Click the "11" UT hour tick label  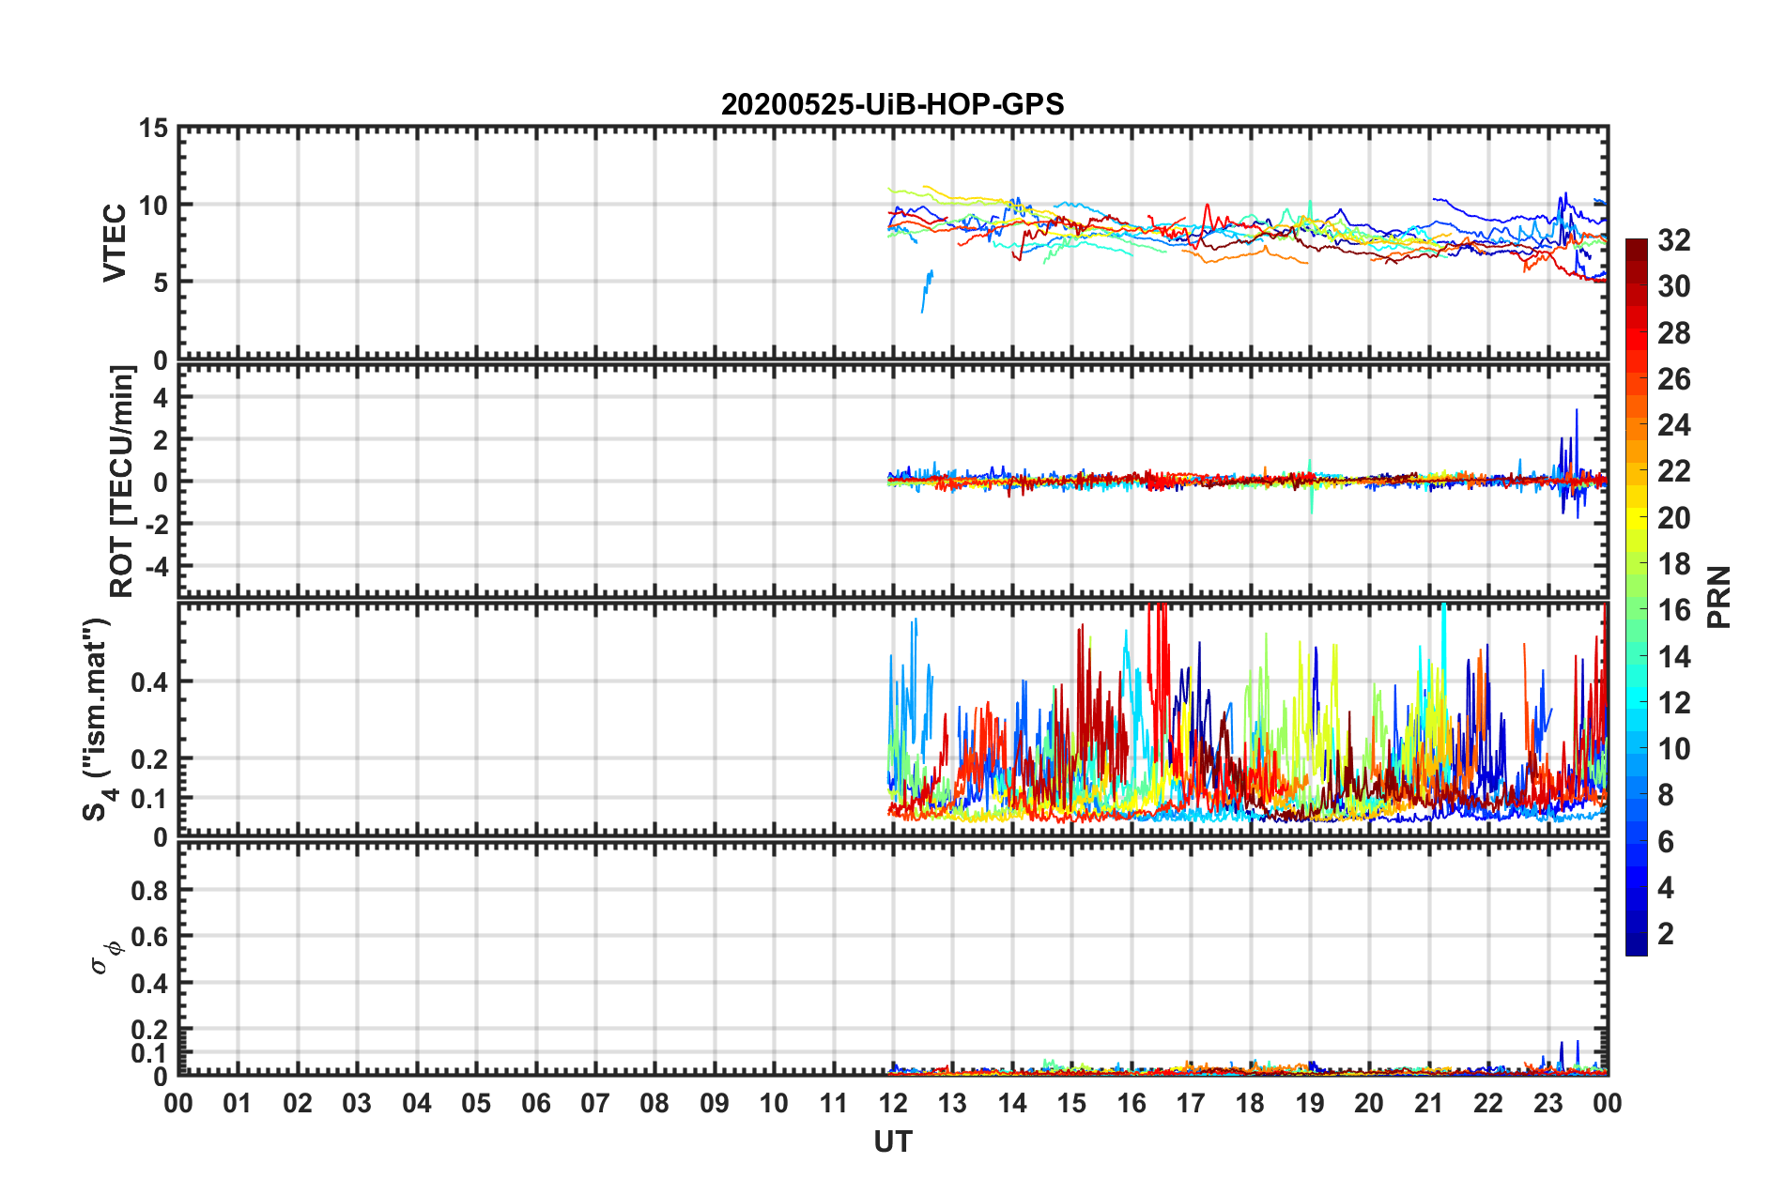coord(834,1103)
